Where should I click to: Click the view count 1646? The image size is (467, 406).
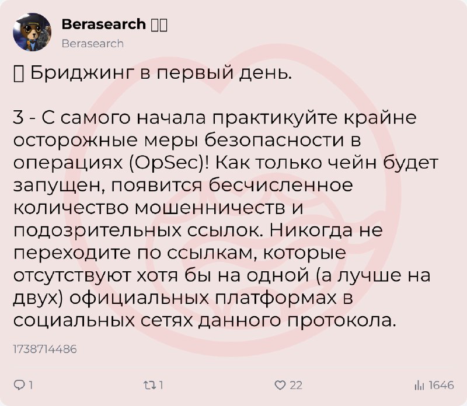tap(441, 386)
